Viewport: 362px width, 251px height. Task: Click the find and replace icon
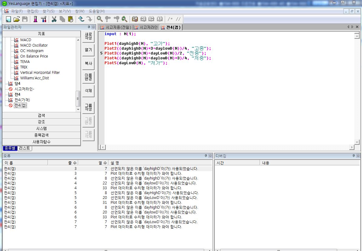pyautogui.click(x=125, y=19)
